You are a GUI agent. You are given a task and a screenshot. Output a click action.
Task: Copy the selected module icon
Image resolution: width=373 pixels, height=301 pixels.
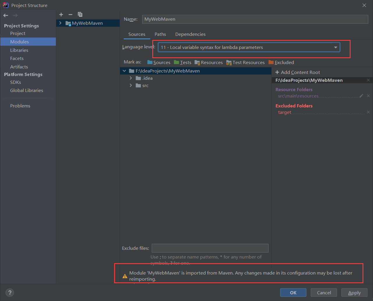[x=80, y=15]
